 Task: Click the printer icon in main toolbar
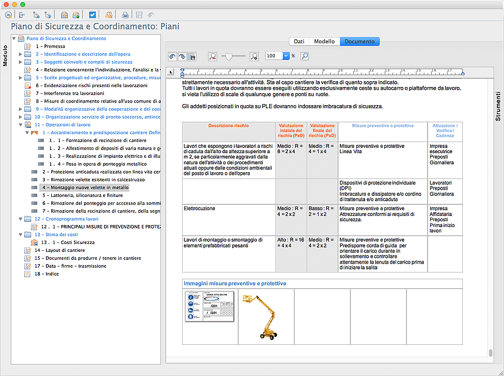coord(126,15)
